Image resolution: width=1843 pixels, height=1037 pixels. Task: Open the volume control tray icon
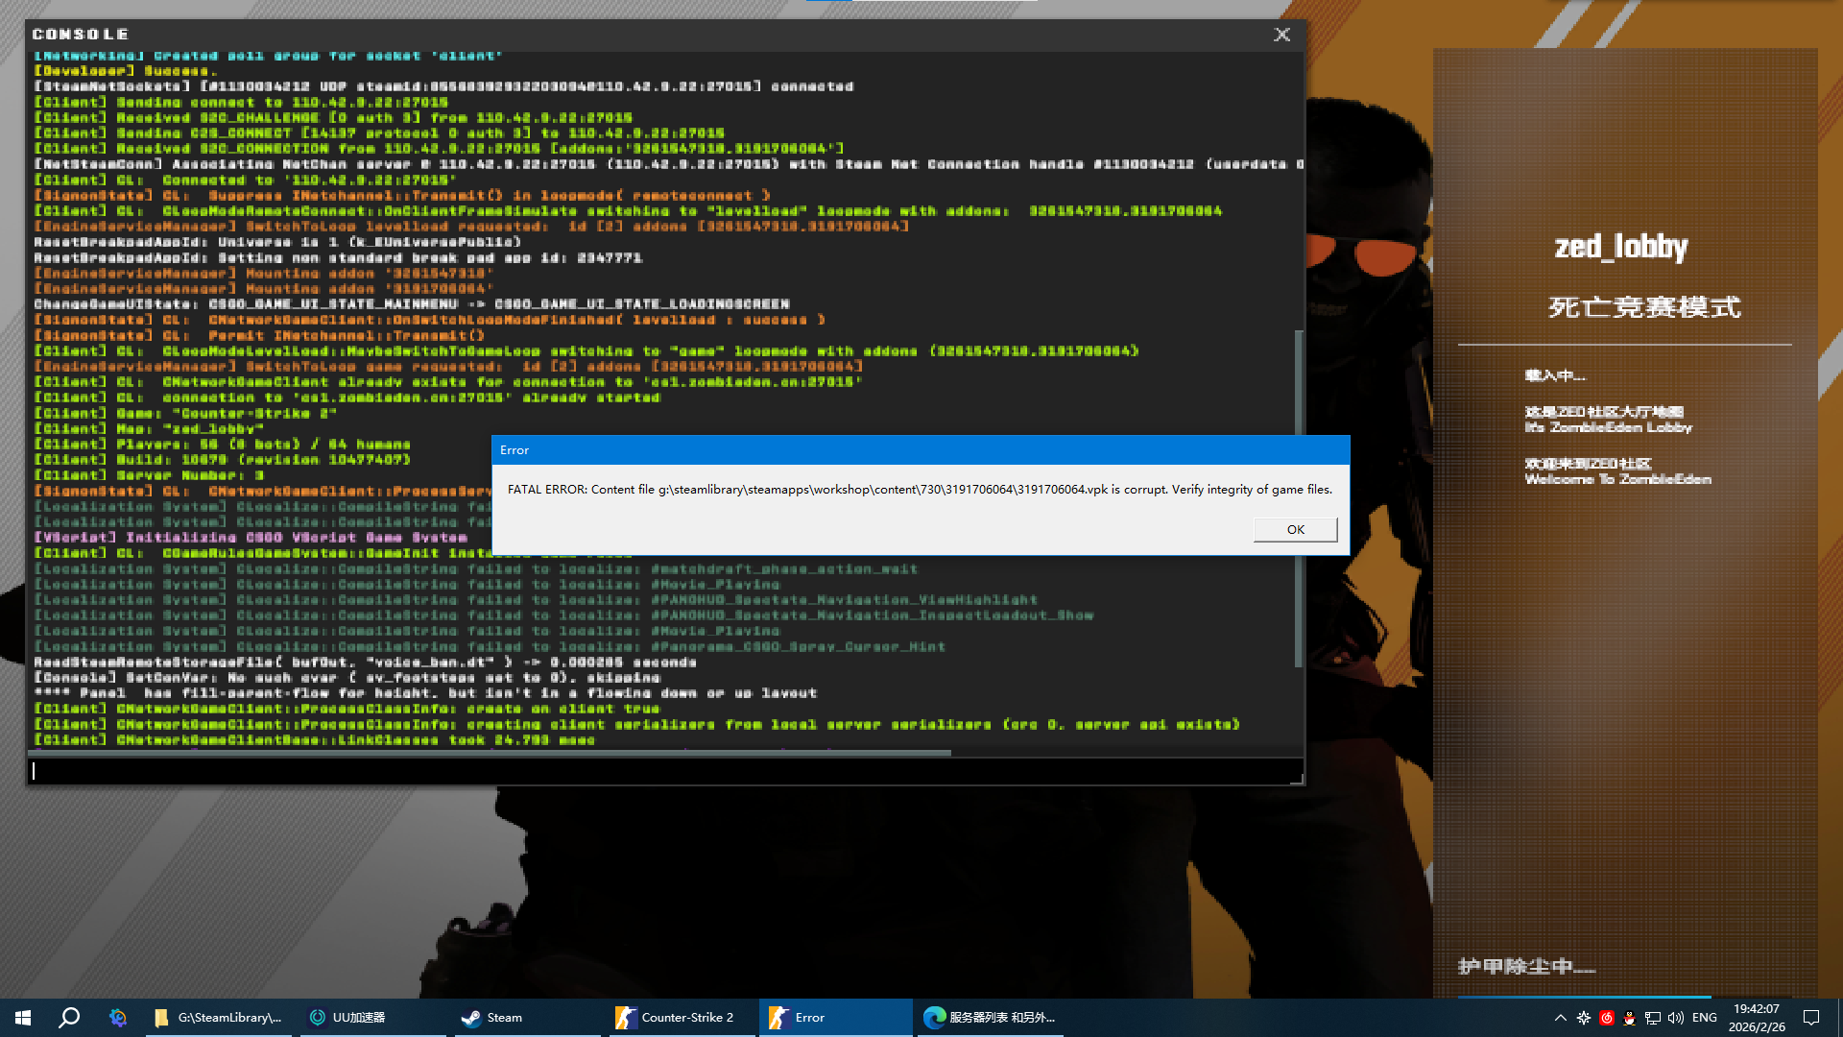coord(1676,1018)
